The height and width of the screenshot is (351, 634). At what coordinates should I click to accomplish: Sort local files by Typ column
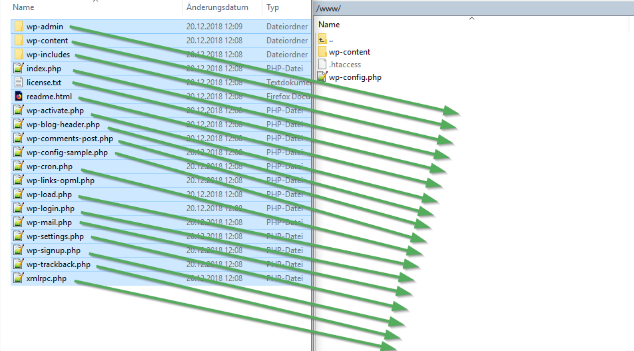[x=272, y=7]
